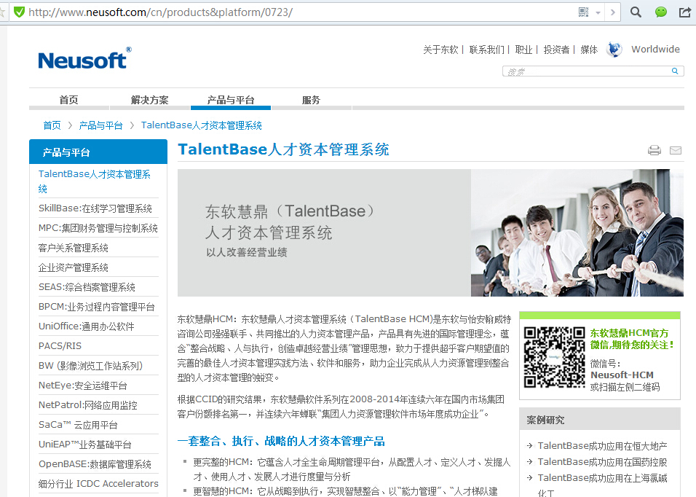This screenshot has width=696, height=497.
Task: Click the heading 一套整合、执行、战略的人才资本管理产品
Action: (x=281, y=441)
